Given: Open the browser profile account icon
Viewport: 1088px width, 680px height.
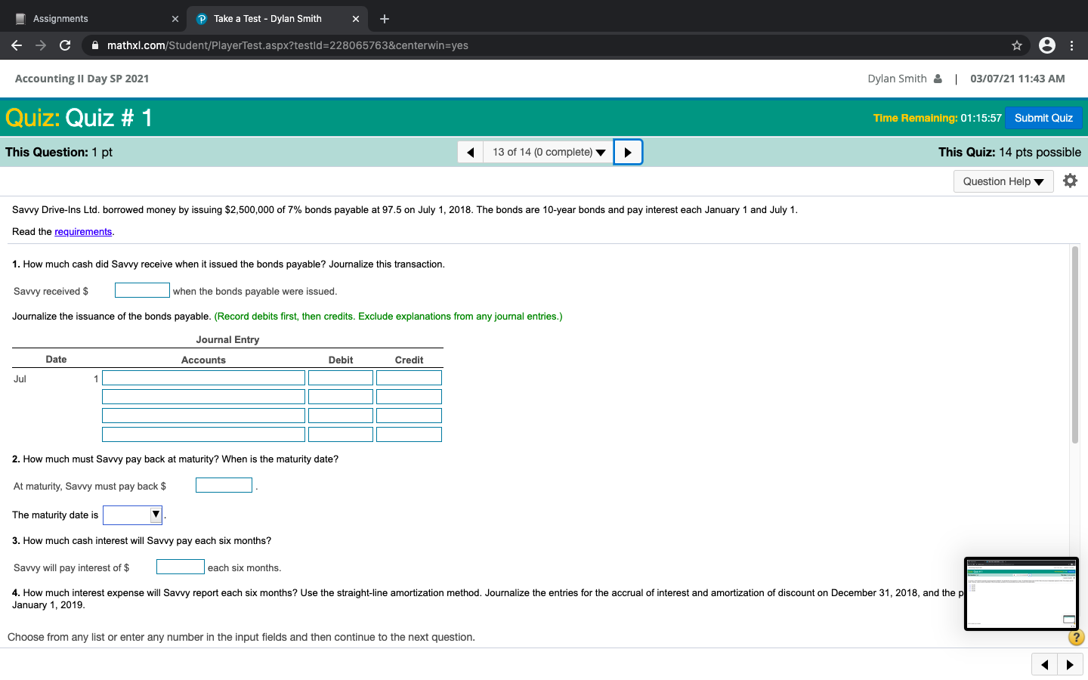Looking at the screenshot, I should coord(1047,45).
